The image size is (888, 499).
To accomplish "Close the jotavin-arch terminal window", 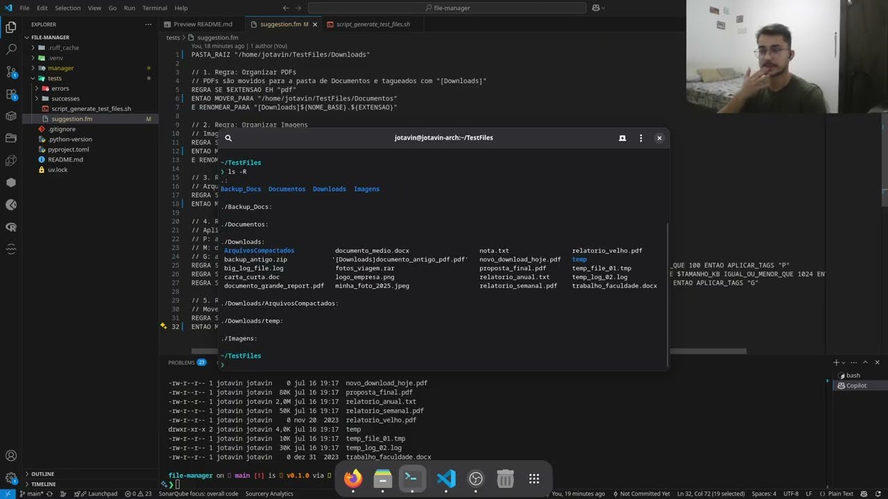I will click(659, 138).
